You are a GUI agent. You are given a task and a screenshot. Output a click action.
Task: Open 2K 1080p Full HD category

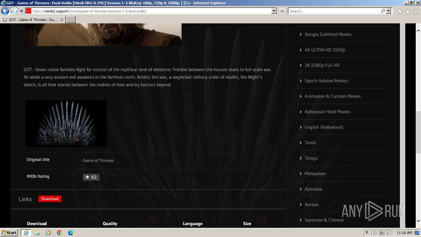pos(322,65)
